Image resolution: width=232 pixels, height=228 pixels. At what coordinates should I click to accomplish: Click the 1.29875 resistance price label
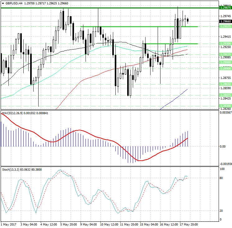tap(225, 7)
